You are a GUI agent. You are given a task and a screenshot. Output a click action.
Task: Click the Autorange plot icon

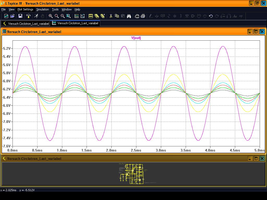(x=83, y=16)
